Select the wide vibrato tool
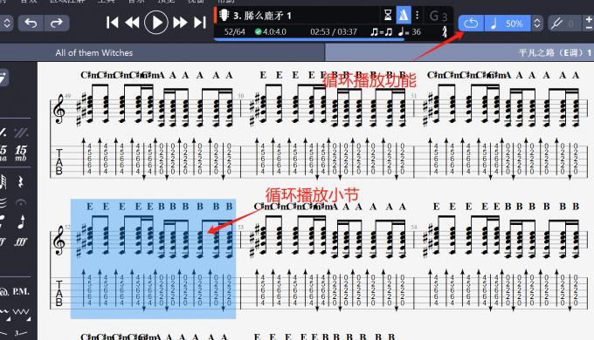Image resolution: width=594 pixels, height=340 pixels. [x=21, y=311]
